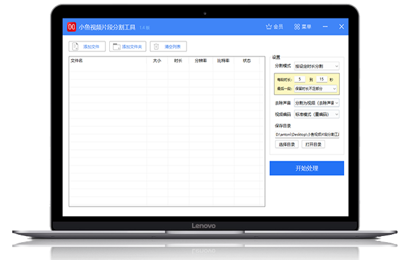Screen dimensions: 408x260
Task: Sort by the 状态 column header
Action: pos(247,60)
